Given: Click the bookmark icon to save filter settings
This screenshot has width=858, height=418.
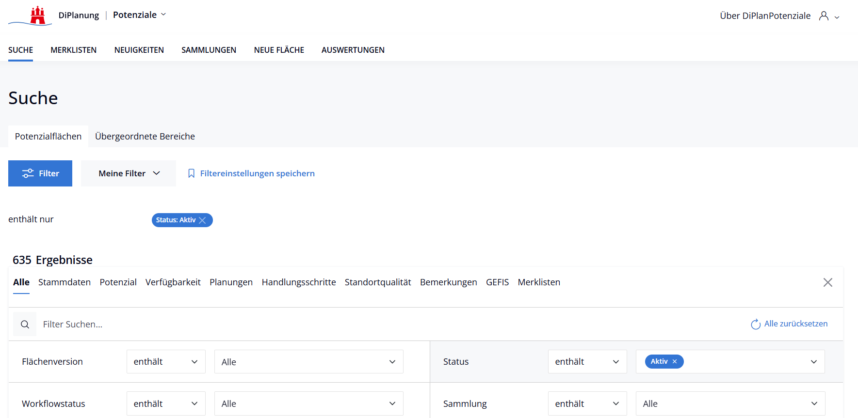Looking at the screenshot, I should click(192, 173).
